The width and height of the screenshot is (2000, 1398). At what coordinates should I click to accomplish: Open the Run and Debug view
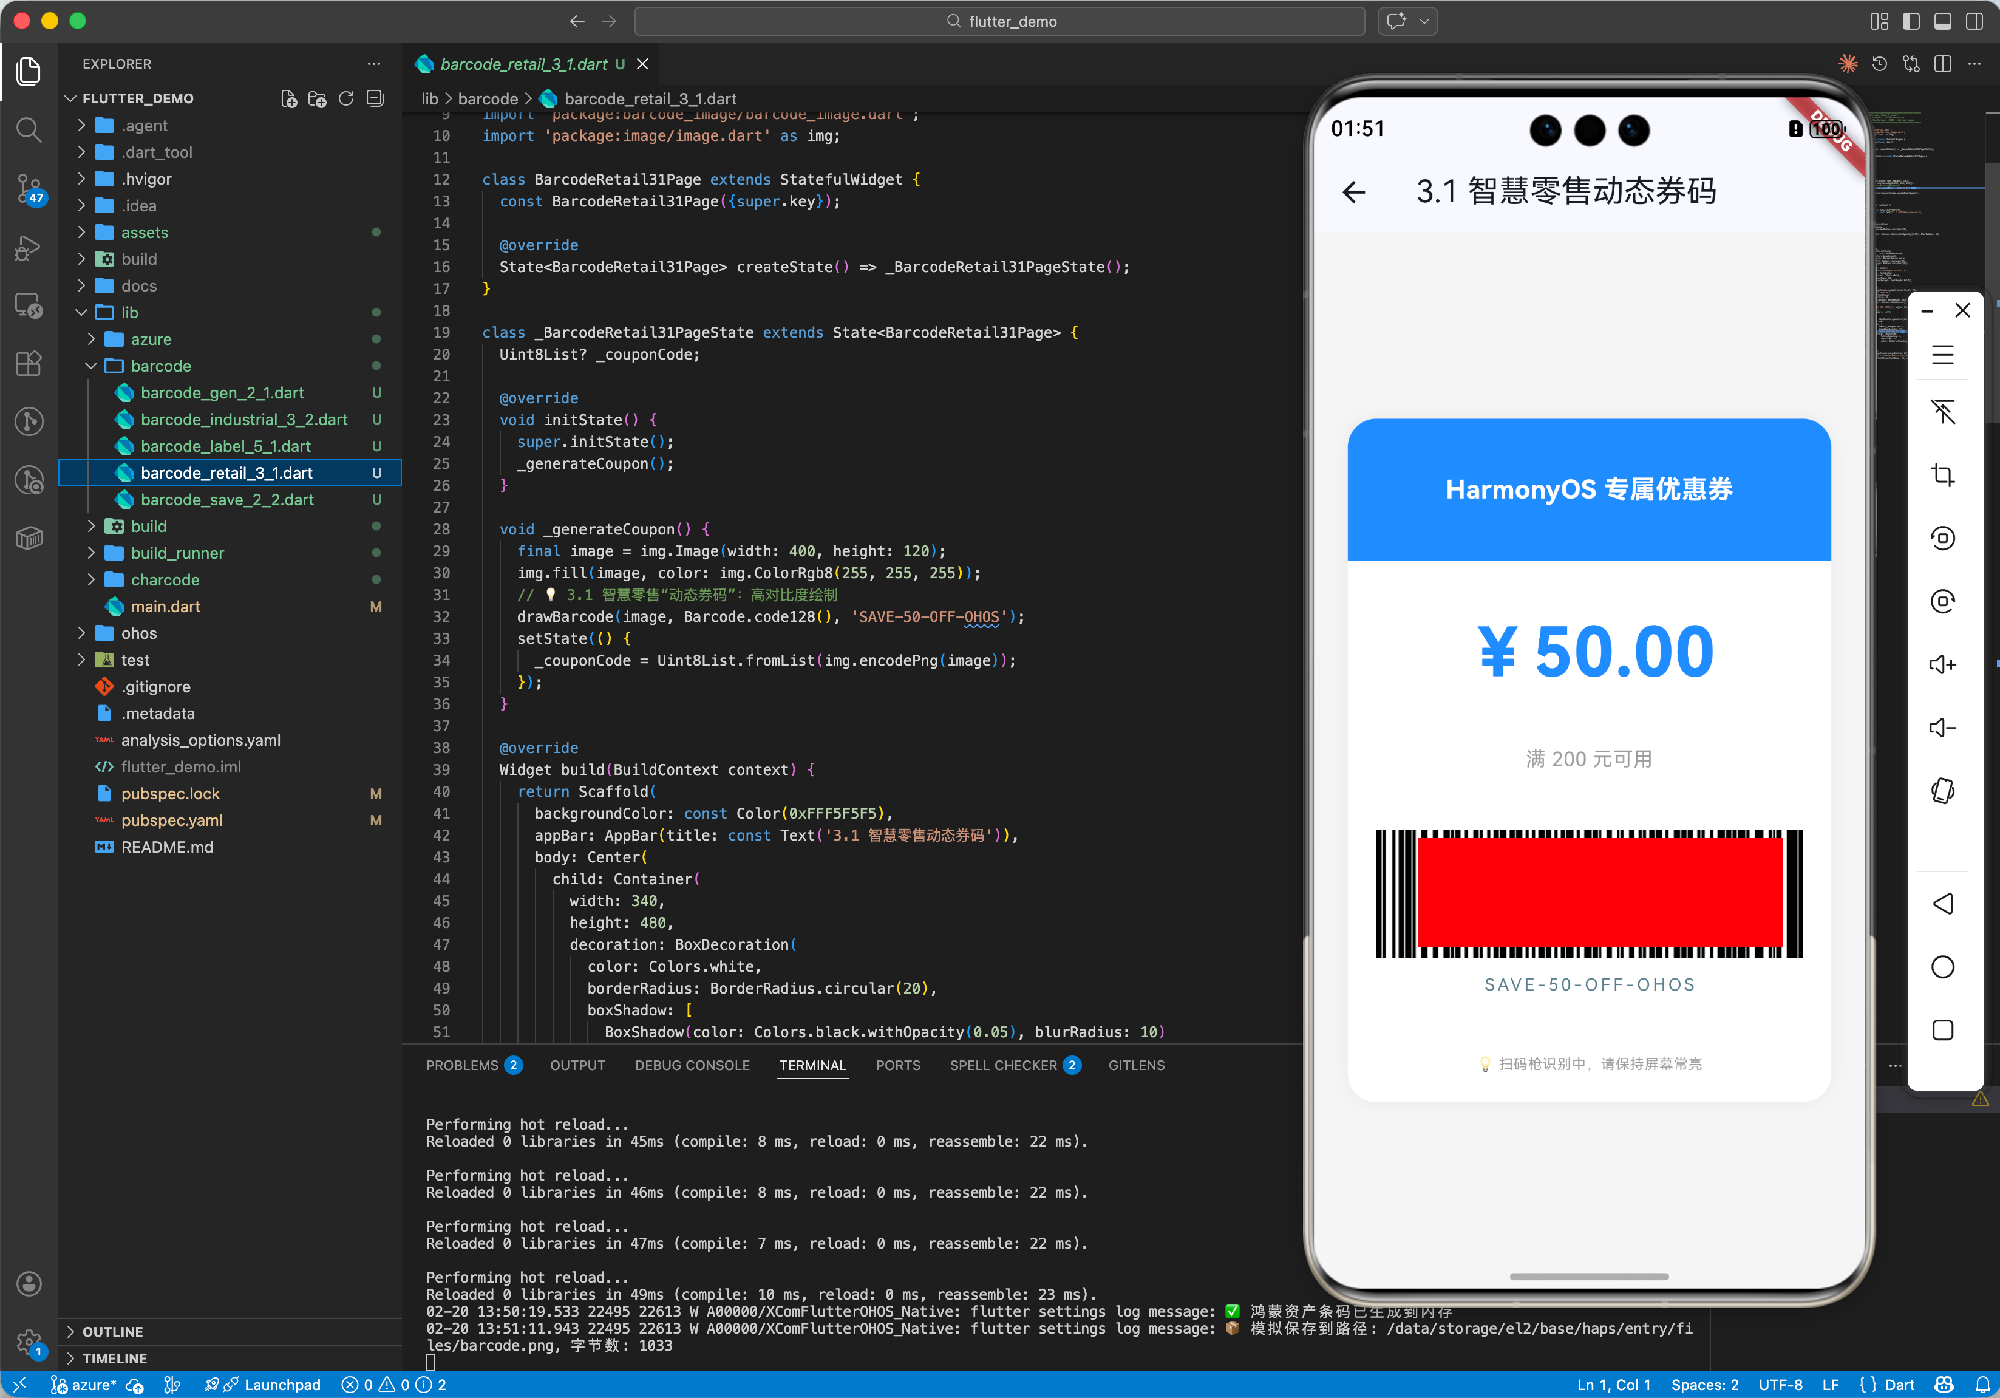pyautogui.click(x=29, y=248)
